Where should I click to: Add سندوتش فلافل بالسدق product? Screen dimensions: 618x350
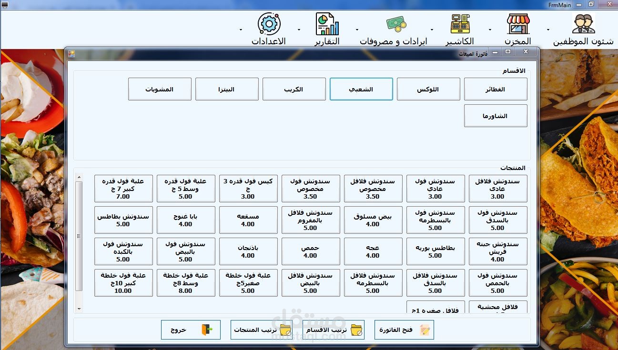[436, 283]
